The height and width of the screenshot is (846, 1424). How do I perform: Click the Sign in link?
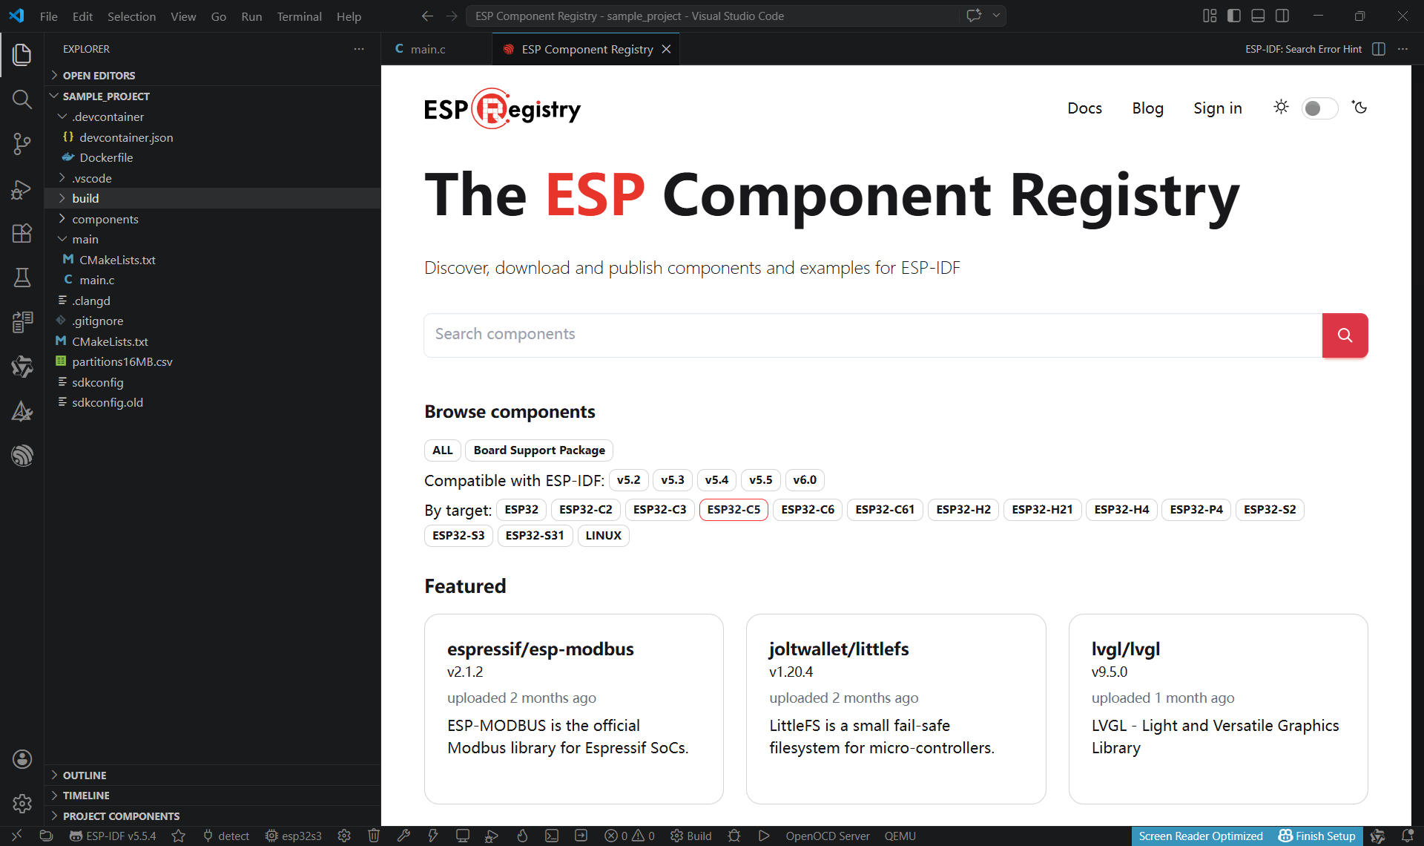point(1217,108)
